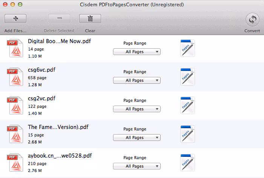Screen dimensions: 264x178
Task: Click Pages output icon for aybook.cn_...we0528.pdf
Action: (187, 163)
